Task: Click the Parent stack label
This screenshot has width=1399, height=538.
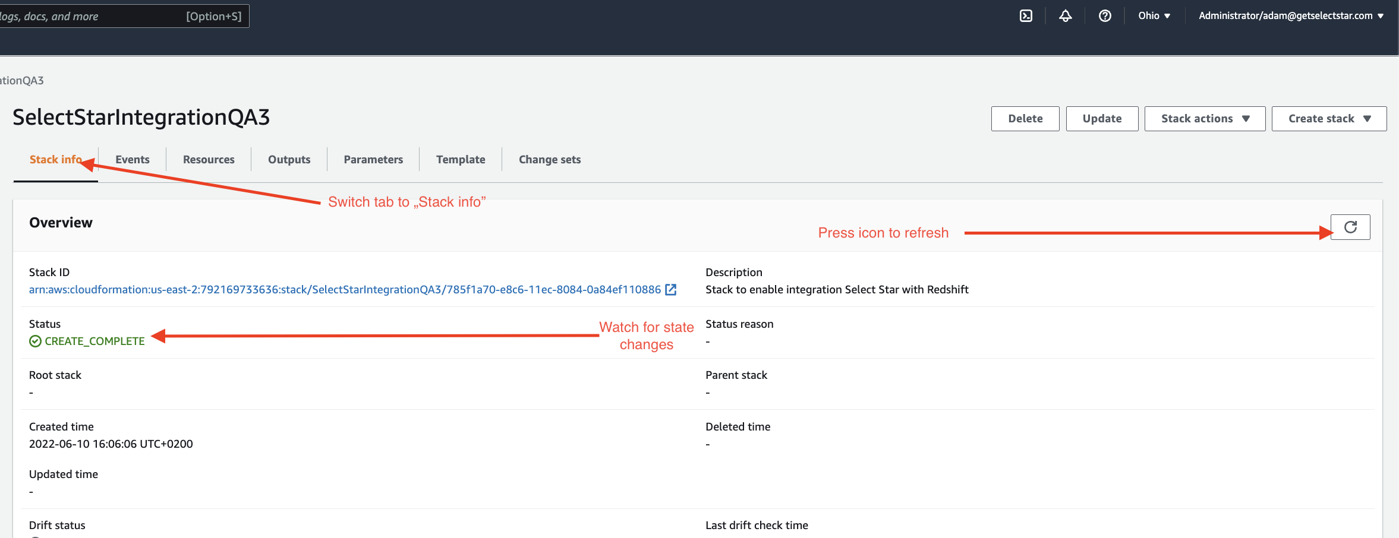Action: 736,375
